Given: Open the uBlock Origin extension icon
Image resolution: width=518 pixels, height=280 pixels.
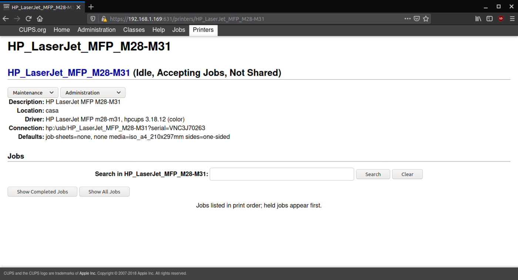Looking at the screenshot, I should click(x=501, y=19).
